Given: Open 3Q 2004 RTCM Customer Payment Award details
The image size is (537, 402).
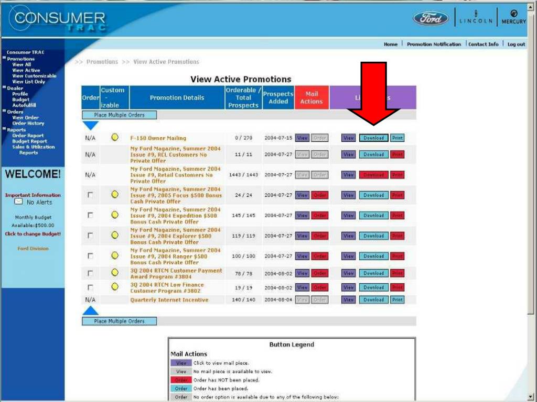Looking at the screenshot, I should point(176,273).
